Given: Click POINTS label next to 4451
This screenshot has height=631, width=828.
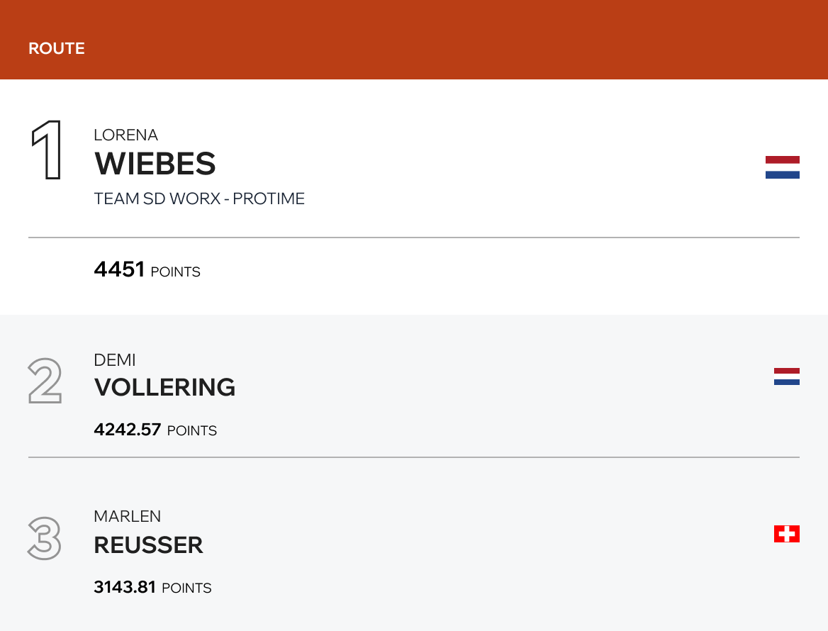Looking at the screenshot, I should [x=176, y=272].
